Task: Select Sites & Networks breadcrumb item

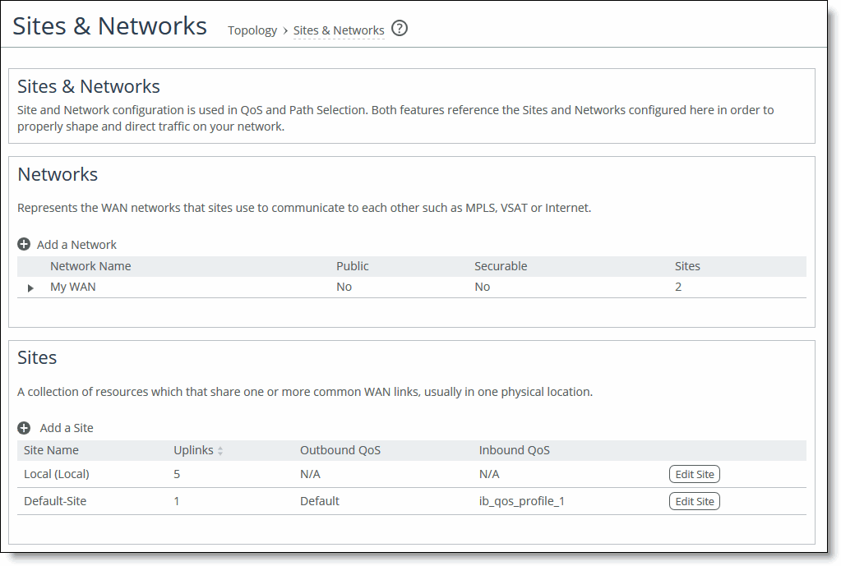Action: coord(339,30)
